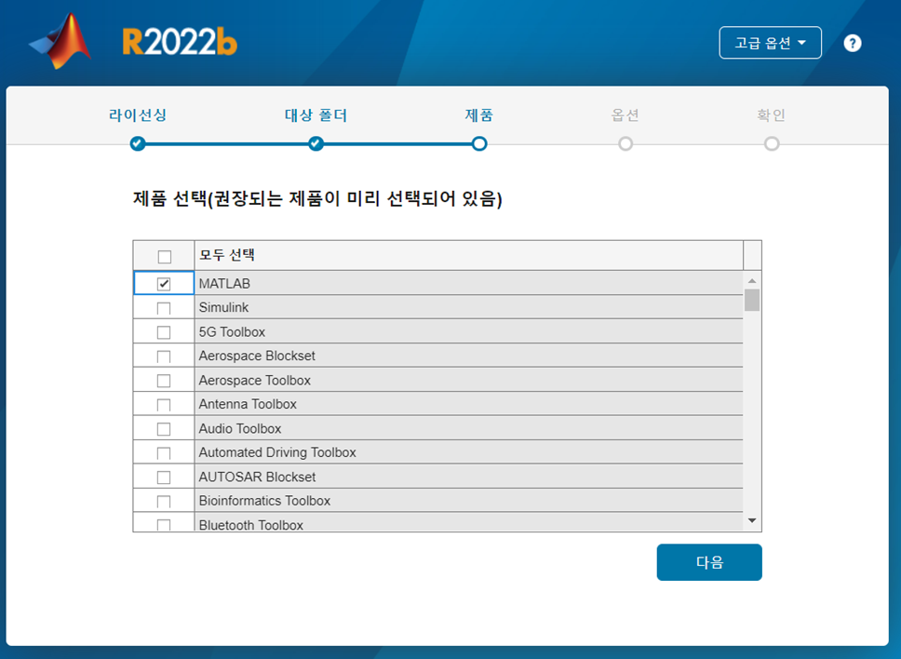Screen dimensions: 901x659
Task: Click the completed 대상 폴더 checkmark circle
Action: click(316, 143)
